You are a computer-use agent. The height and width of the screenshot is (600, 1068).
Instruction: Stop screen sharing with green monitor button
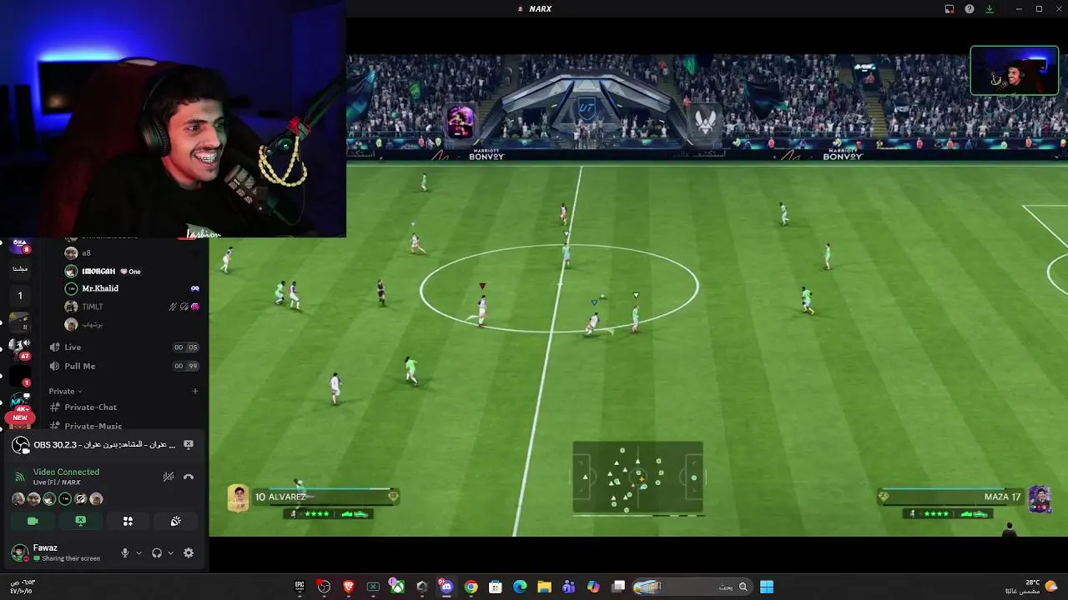click(80, 521)
